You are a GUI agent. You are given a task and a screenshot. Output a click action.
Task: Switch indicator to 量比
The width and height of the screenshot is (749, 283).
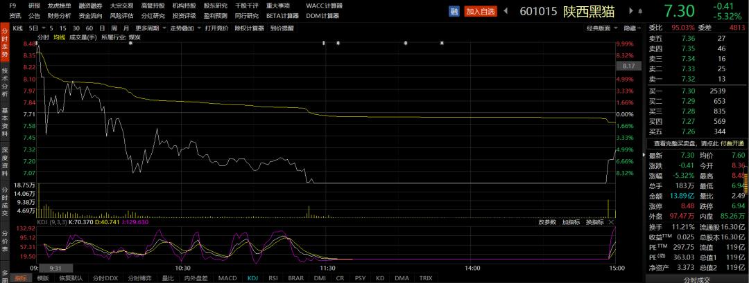(168, 277)
